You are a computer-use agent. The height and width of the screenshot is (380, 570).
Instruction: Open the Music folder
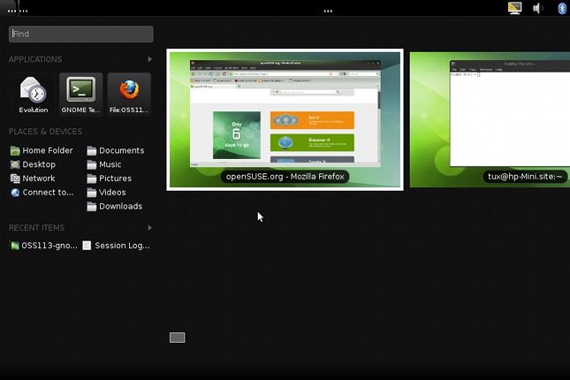point(104,164)
